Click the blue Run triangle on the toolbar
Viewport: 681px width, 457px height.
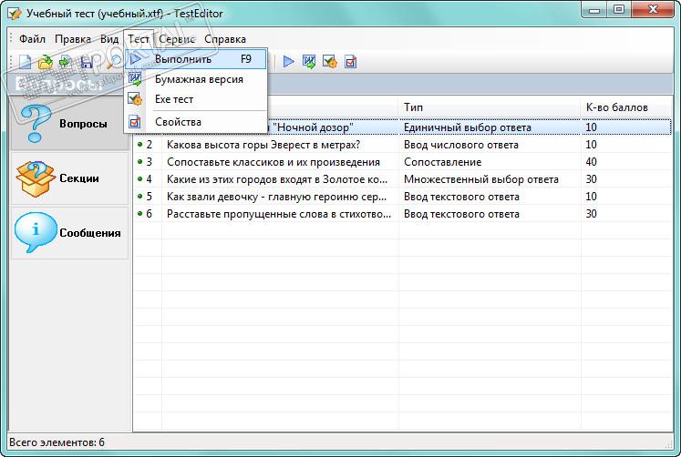click(288, 62)
